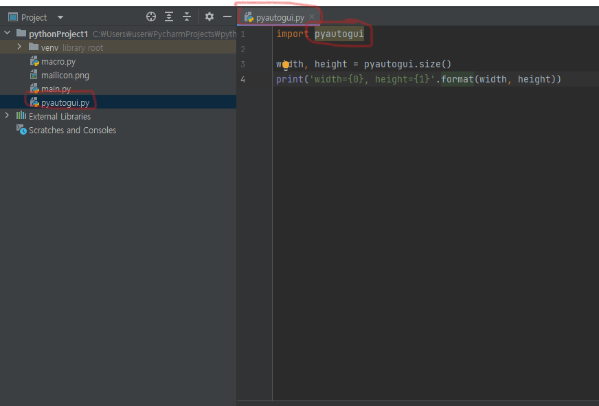Click the Python file icon beside main.py
The height and width of the screenshot is (406, 599).
34,89
